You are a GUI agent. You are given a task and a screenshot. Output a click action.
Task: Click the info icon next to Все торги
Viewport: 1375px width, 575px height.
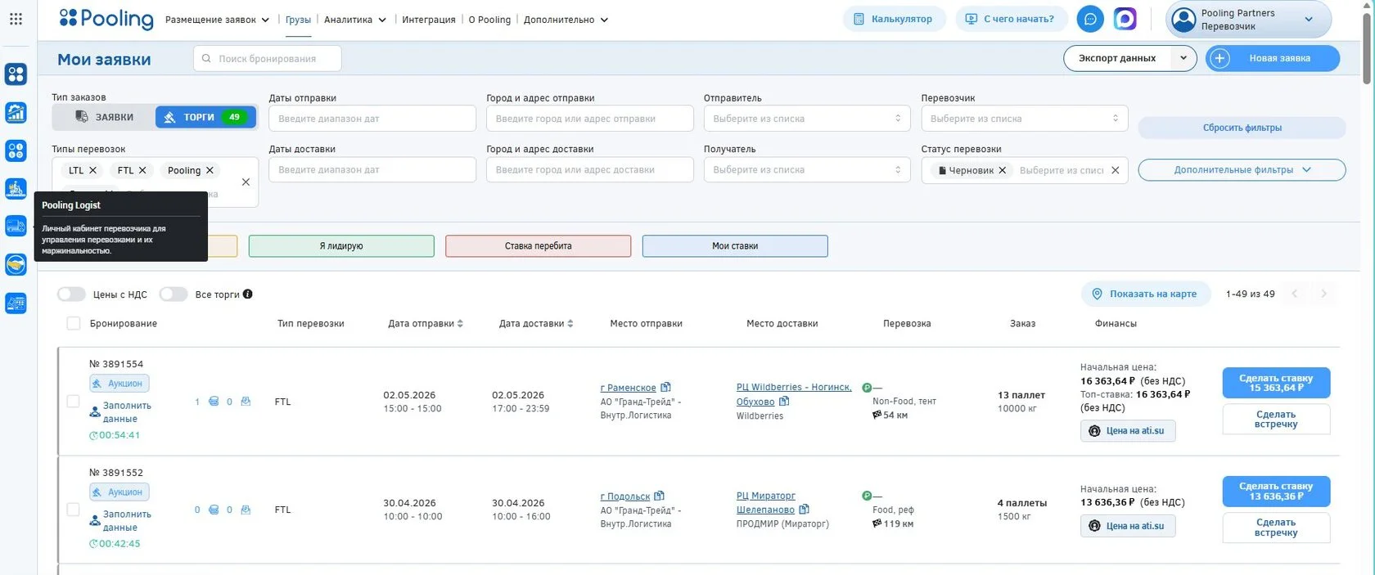pyautogui.click(x=248, y=294)
